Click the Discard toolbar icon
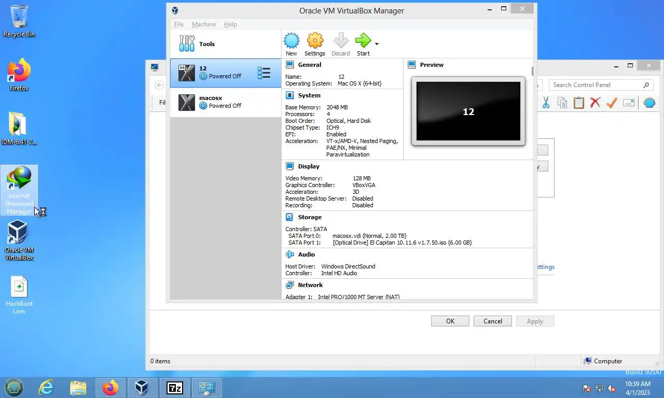664x398 pixels. (x=340, y=44)
